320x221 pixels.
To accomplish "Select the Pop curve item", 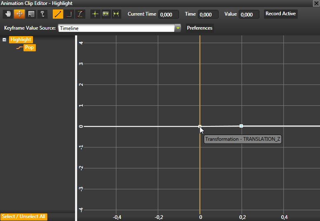I will pos(29,48).
